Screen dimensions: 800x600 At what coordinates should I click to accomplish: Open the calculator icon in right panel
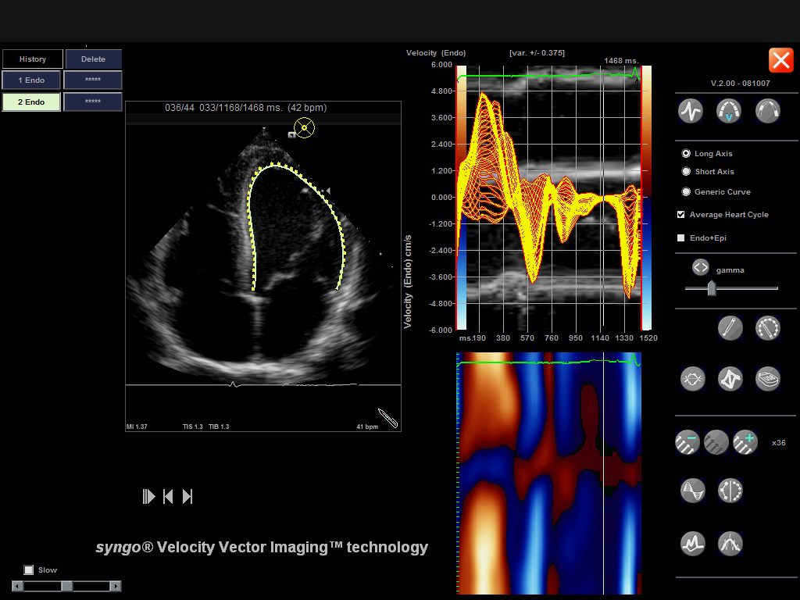768,379
